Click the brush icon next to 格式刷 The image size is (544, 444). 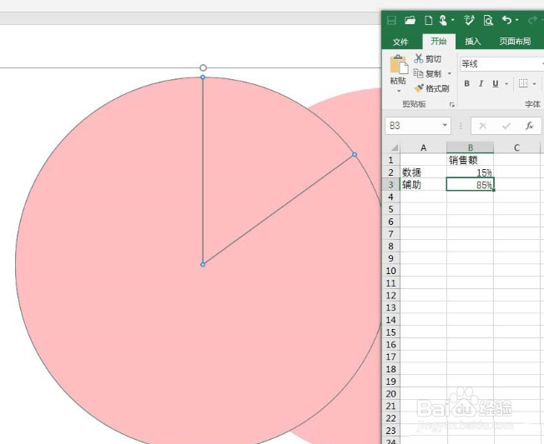(x=419, y=88)
